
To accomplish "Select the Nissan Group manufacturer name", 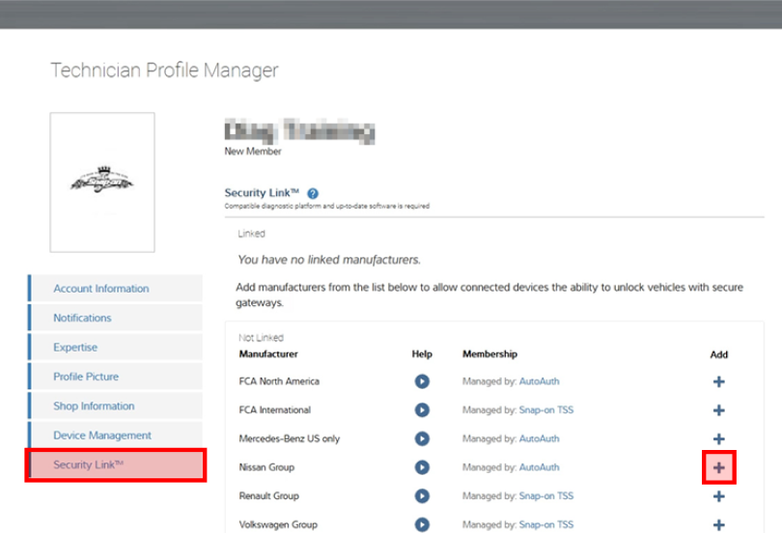I will [266, 467].
